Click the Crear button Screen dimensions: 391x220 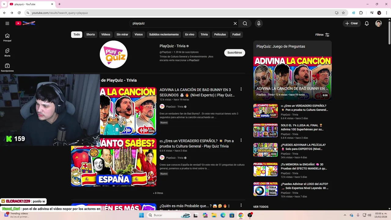pyautogui.click(x=352, y=23)
